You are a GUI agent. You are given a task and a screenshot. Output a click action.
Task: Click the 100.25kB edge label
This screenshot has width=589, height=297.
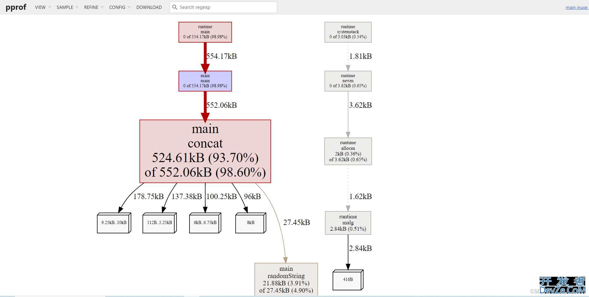point(221,197)
